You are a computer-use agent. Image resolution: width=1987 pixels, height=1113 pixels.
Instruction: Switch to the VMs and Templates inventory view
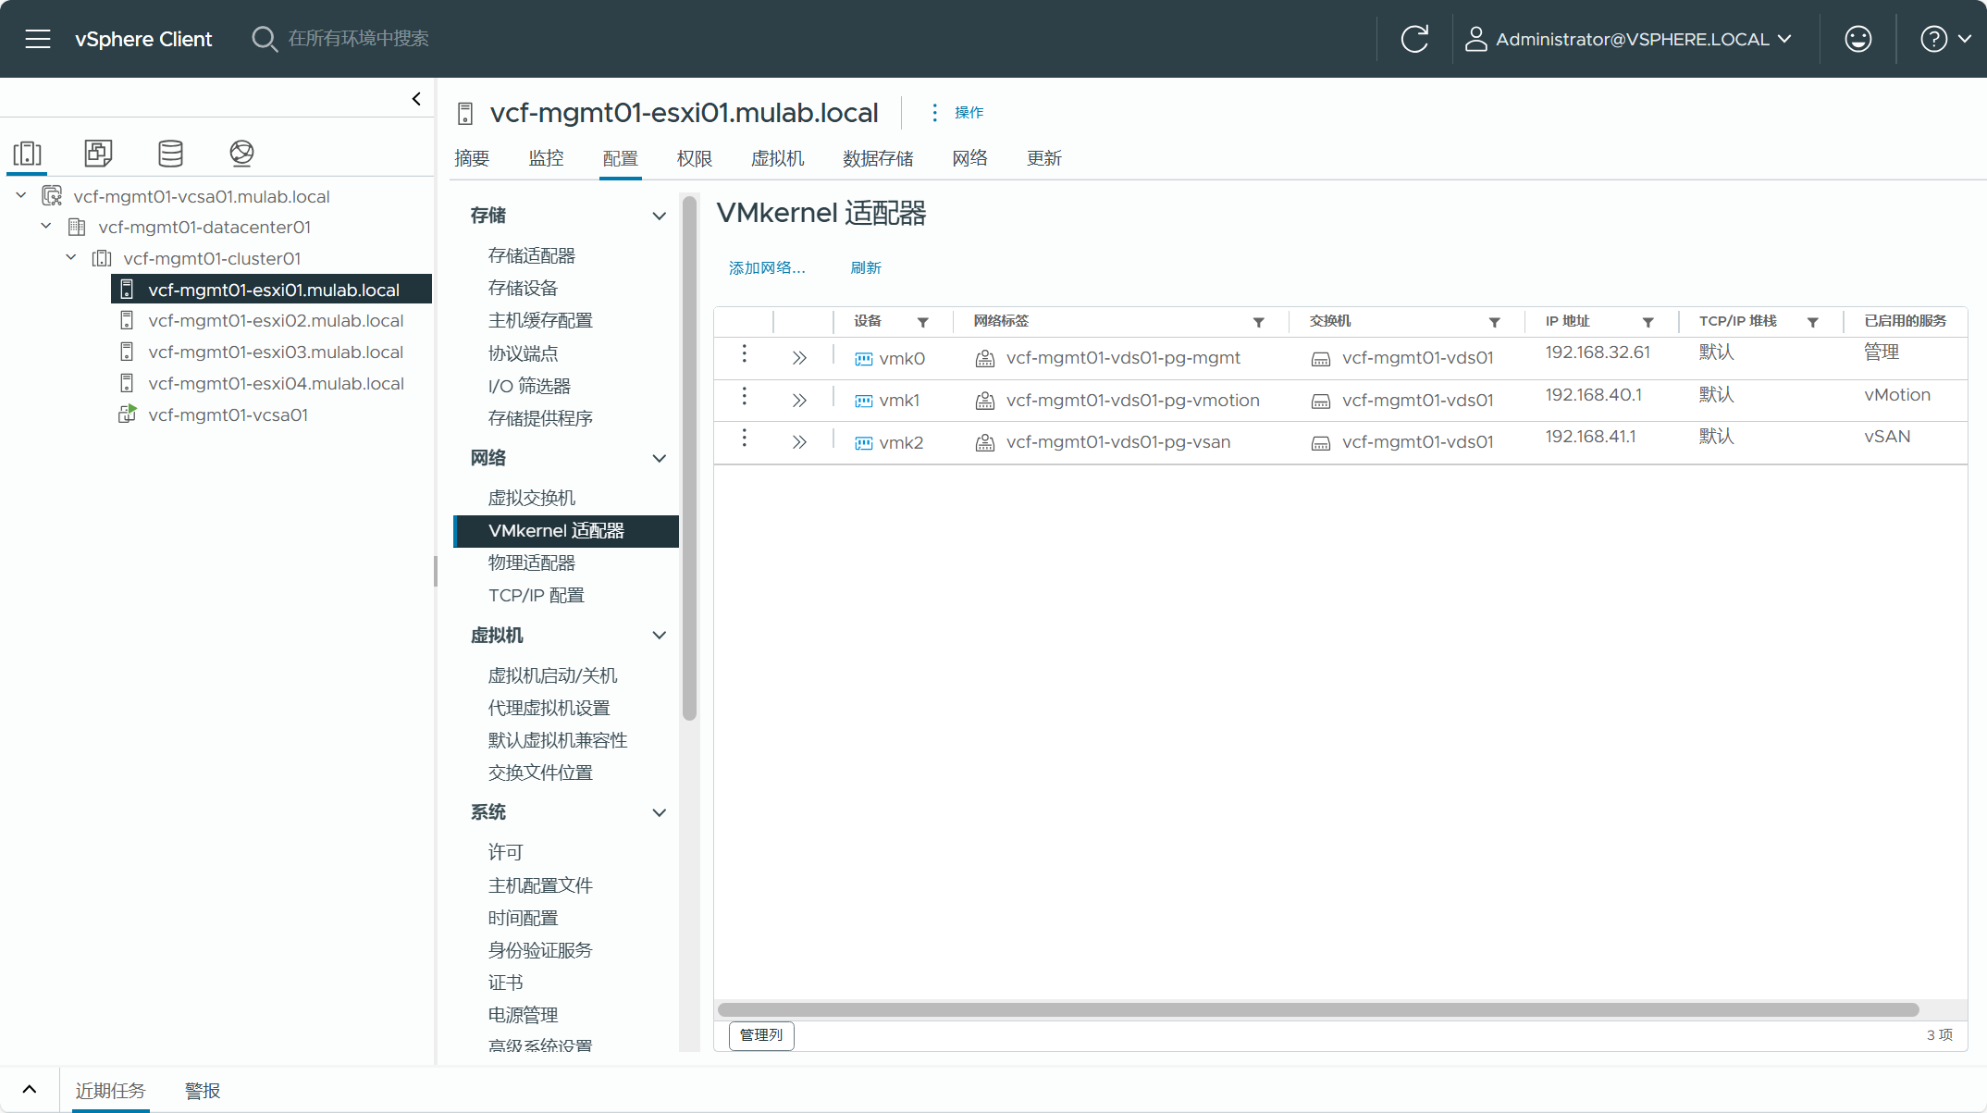(98, 153)
